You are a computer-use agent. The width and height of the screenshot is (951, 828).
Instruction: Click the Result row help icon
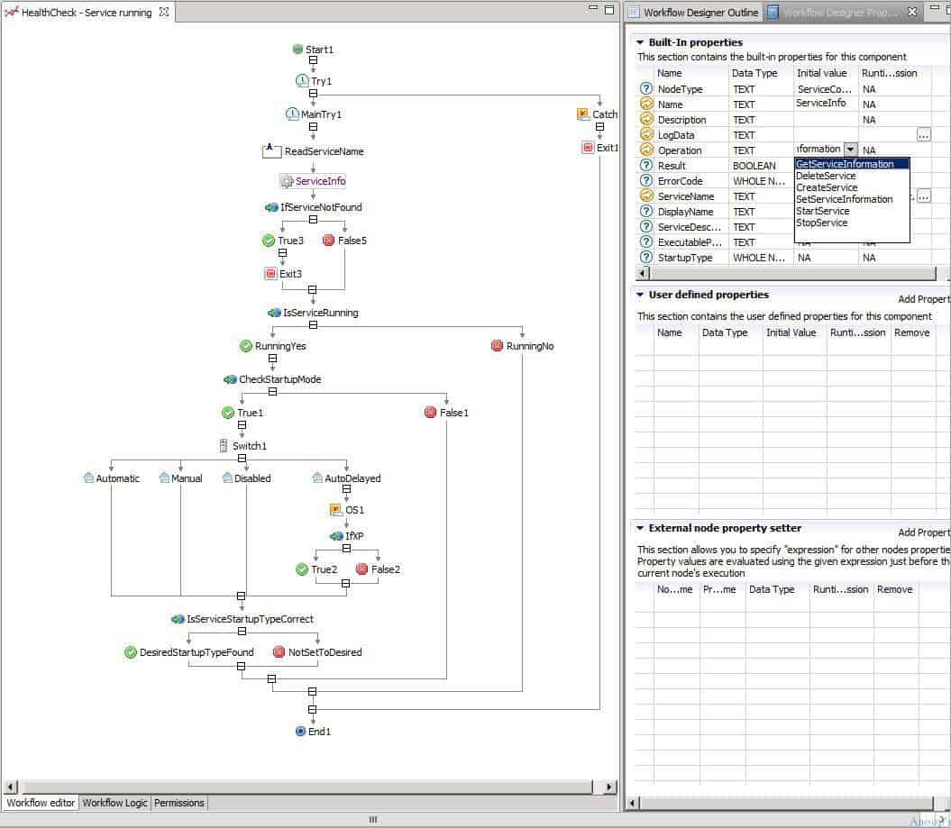646,166
